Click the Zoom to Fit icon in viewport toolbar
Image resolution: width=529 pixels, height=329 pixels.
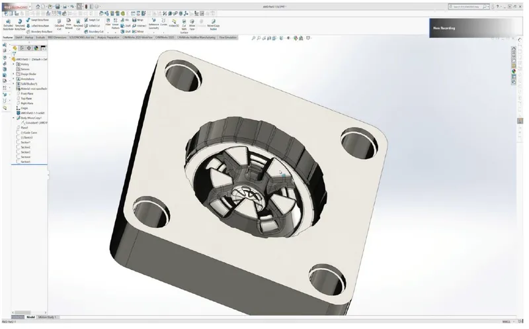point(255,38)
